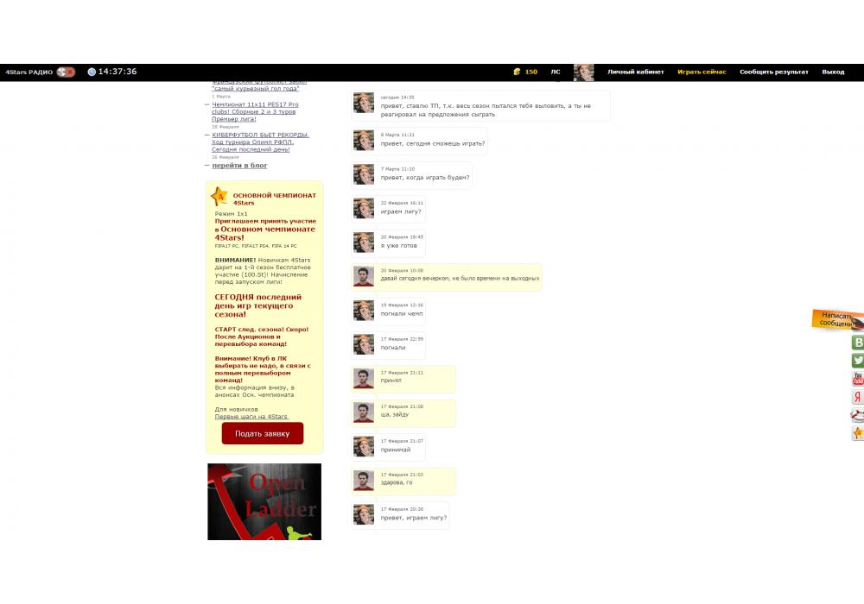Open the КИБЕРФУТБОЛ БЬЕТ РЕКОРДЫ blog link
This screenshot has width=864, height=604.
point(260,142)
